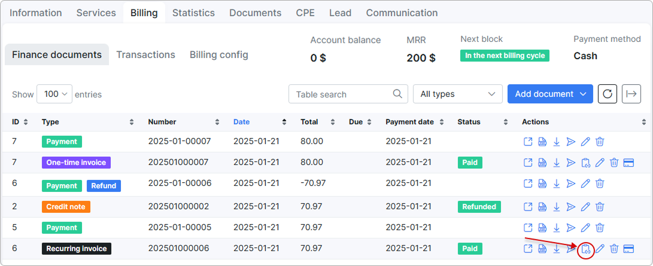
Task: Click the 'In the next billing cycle' badge
Action: click(505, 55)
